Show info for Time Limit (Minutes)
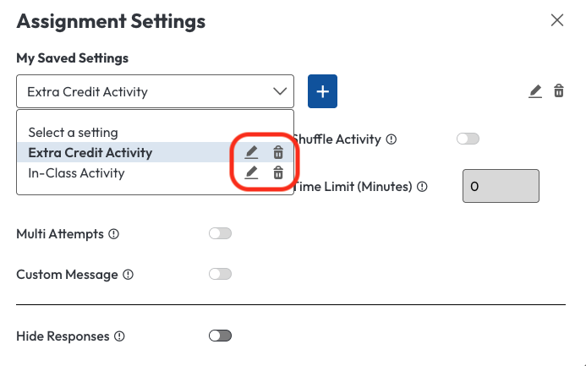This screenshot has width=586, height=366. [x=422, y=187]
